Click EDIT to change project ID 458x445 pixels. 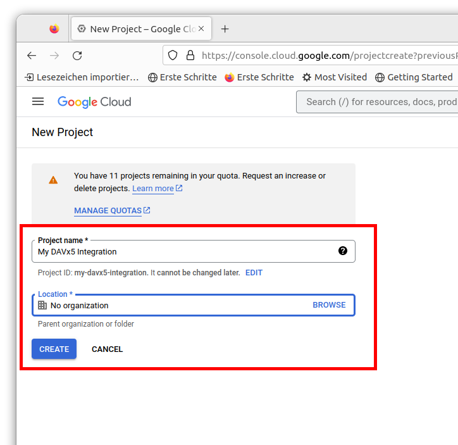click(x=254, y=273)
